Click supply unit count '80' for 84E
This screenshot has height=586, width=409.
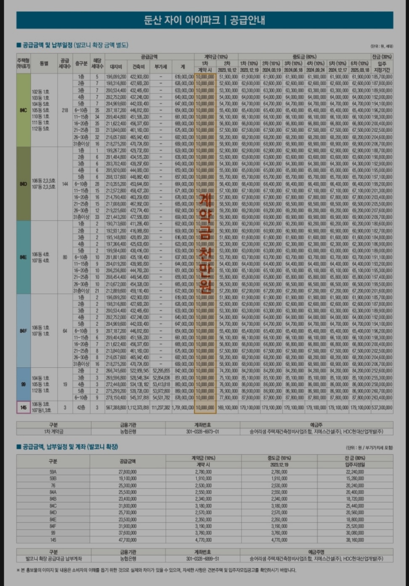[x=65, y=257]
